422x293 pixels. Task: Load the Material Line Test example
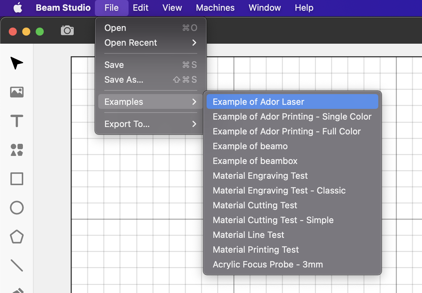tap(292, 235)
